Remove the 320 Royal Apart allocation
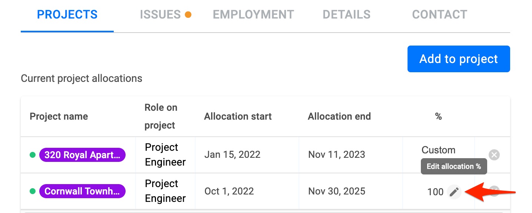The width and height of the screenshot is (532, 213). [x=494, y=155]
